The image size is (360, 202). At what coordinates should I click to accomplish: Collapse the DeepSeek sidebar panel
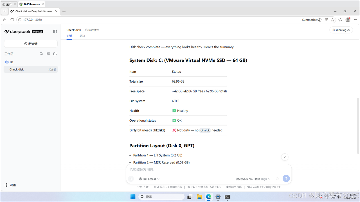click(x=55, y=32)
